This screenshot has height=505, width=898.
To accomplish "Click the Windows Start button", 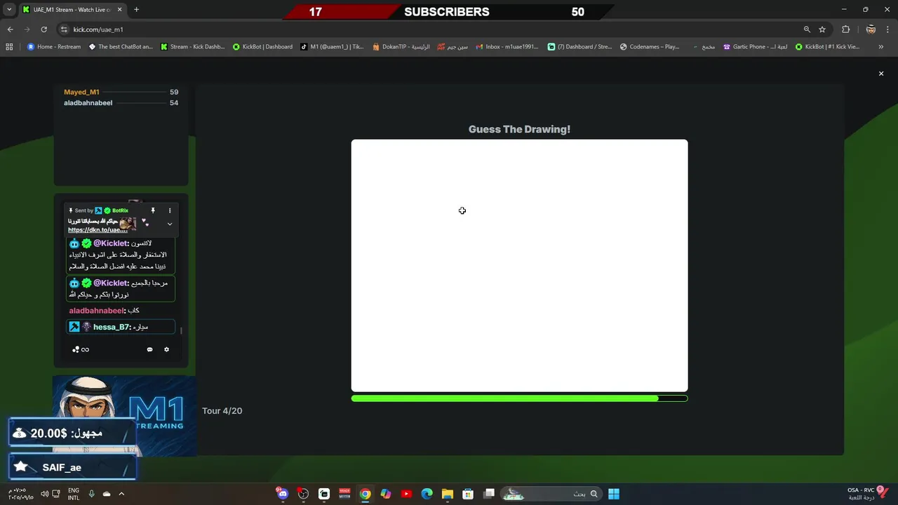I will click(614, 494).
